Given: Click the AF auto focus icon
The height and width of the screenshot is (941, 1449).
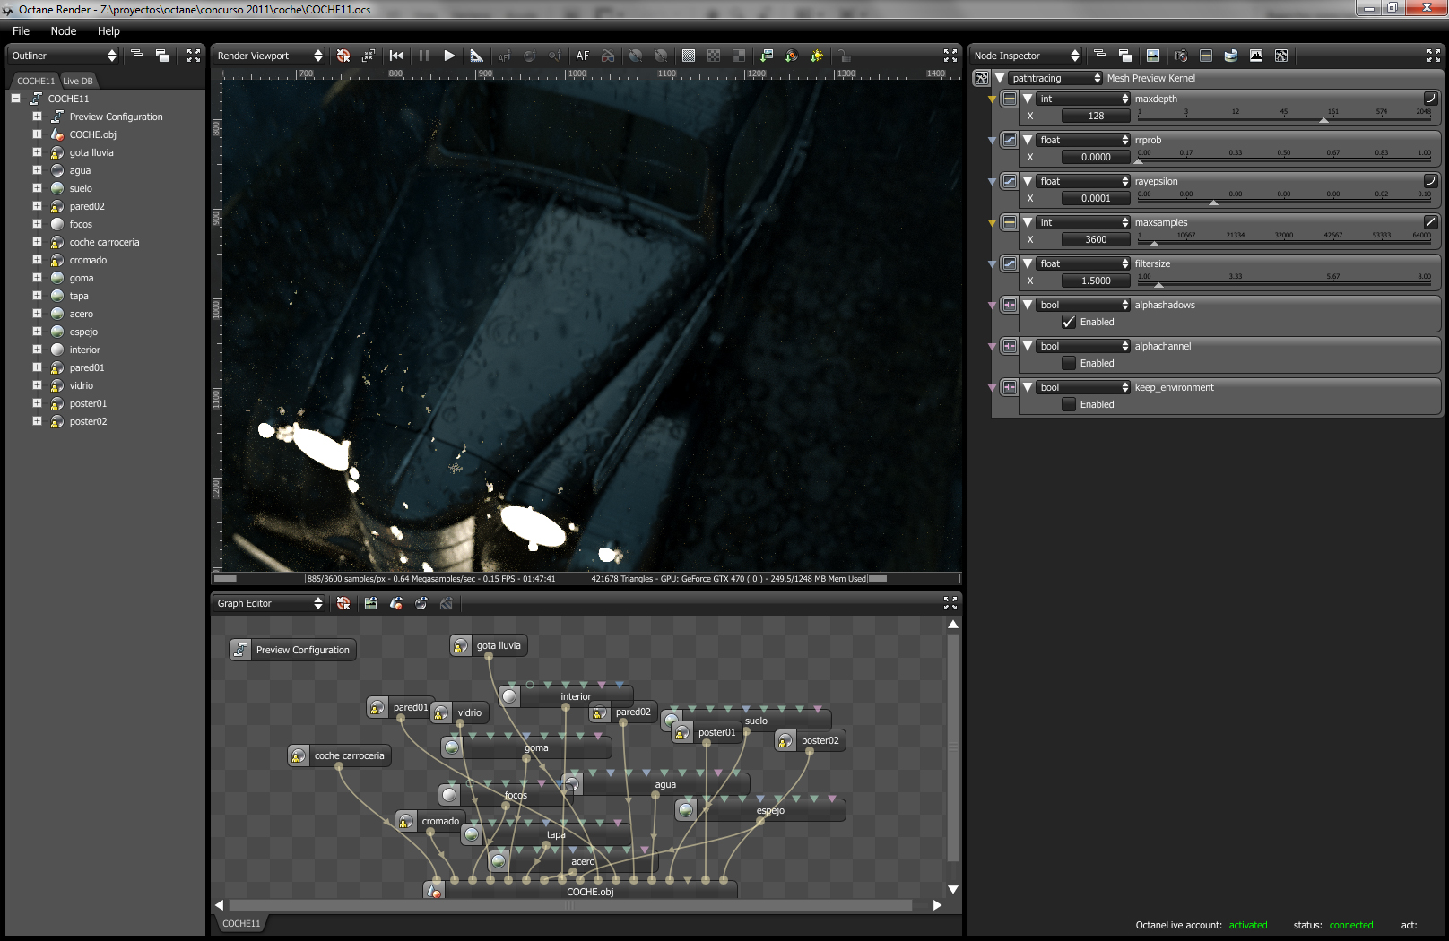Looking at the screenshot, I should (582, 56).
